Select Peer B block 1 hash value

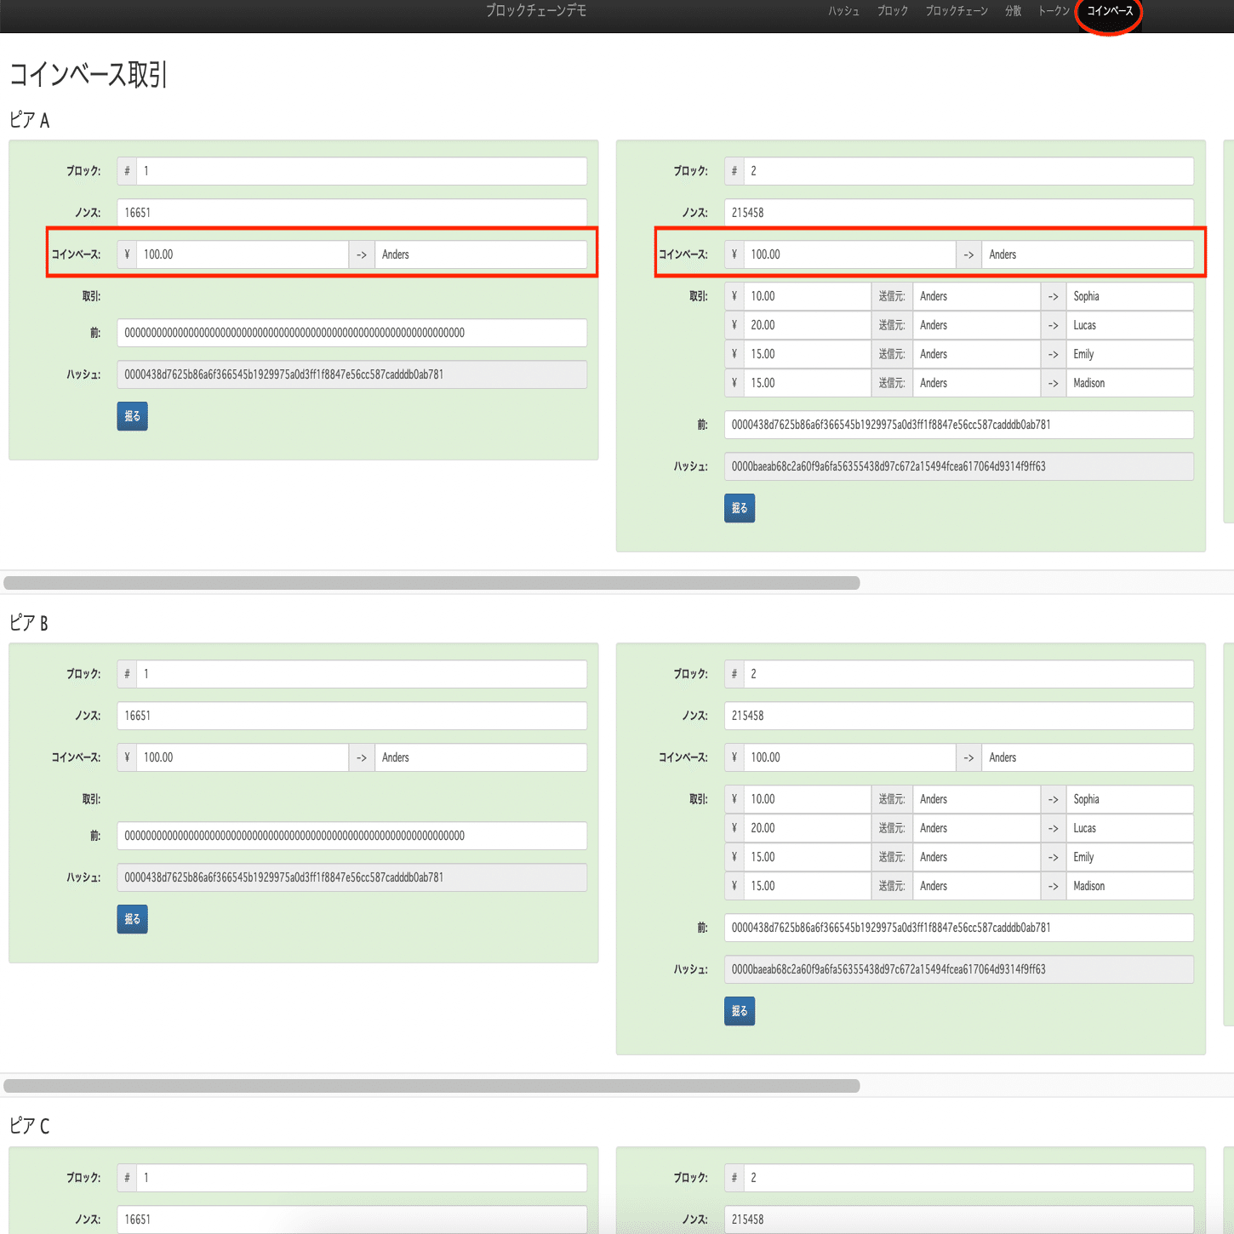pyautogui.click(x=352, y=877)
